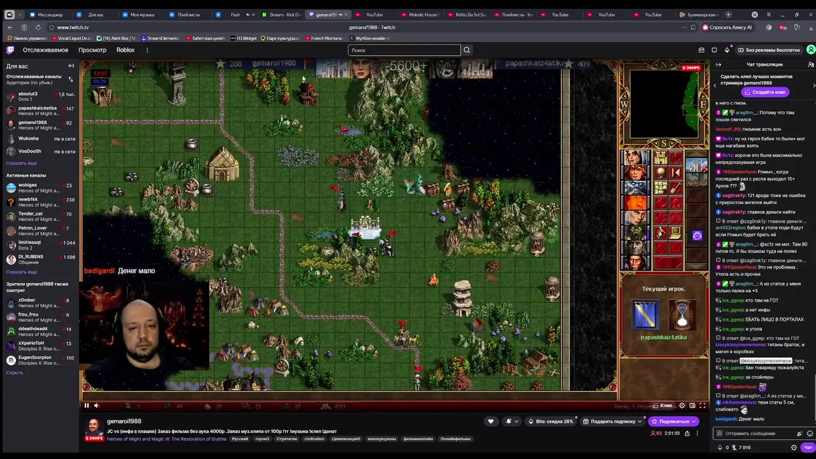Image resolution: width=816 pixels, height=459 pixels.
Task: Focus the Отправить сообщение chat input
Action: [756, 433]
